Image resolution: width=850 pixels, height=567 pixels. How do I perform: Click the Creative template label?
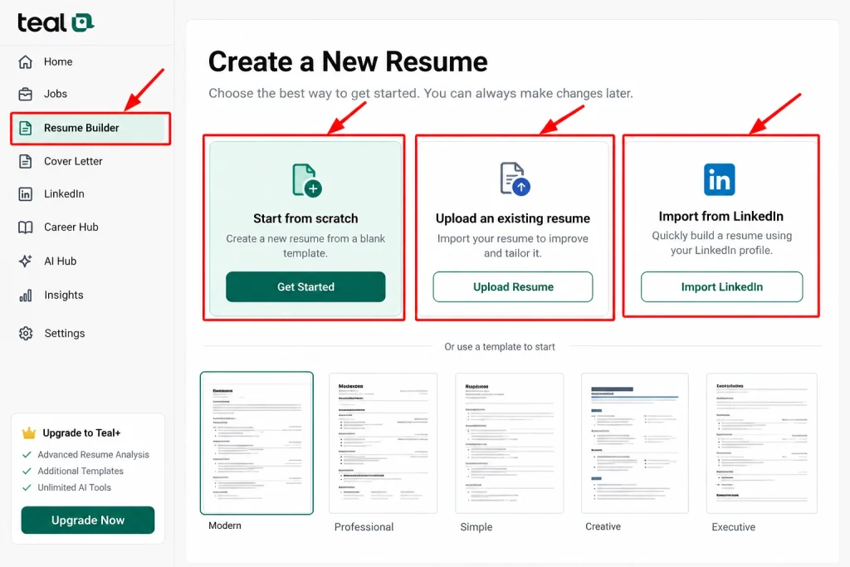pyautogui.click(x=603, y=526)
